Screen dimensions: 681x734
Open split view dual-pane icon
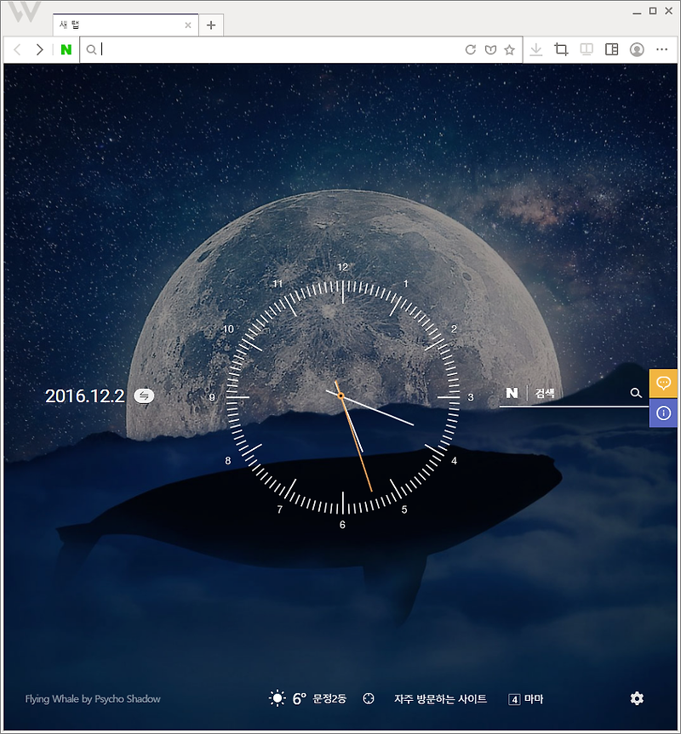click(x=587, y=49)
